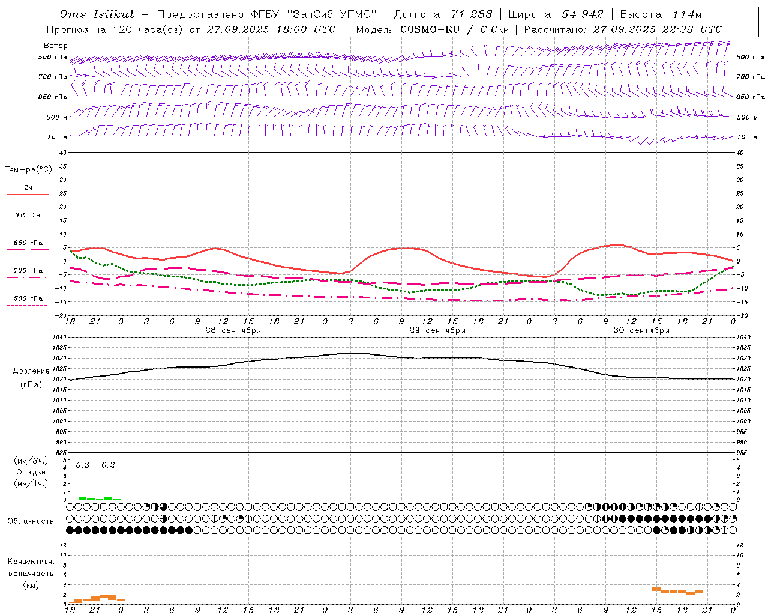768x615 pixels.
Task: Click the Ветер panel label
Action: coord(56,46)
